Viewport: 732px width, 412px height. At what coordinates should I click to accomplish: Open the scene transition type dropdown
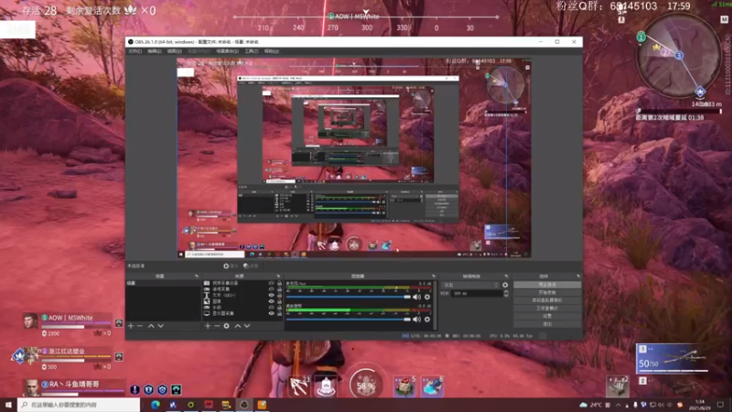471,285
